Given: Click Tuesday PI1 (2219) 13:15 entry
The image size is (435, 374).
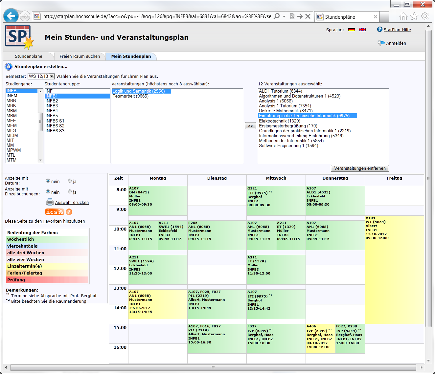Looking at the screenshot, I should [217, 304].
